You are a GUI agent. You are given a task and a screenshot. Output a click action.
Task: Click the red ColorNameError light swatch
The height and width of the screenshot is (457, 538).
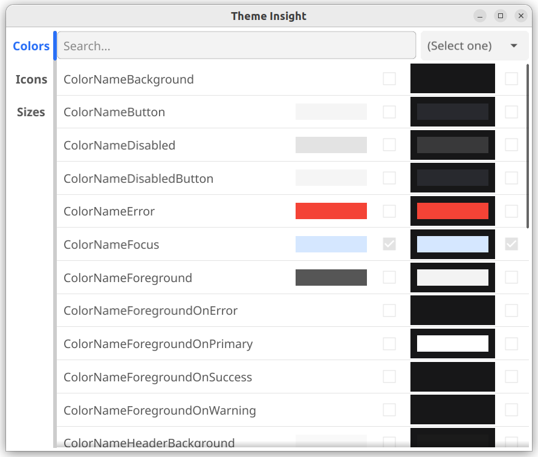coord(331,211)
